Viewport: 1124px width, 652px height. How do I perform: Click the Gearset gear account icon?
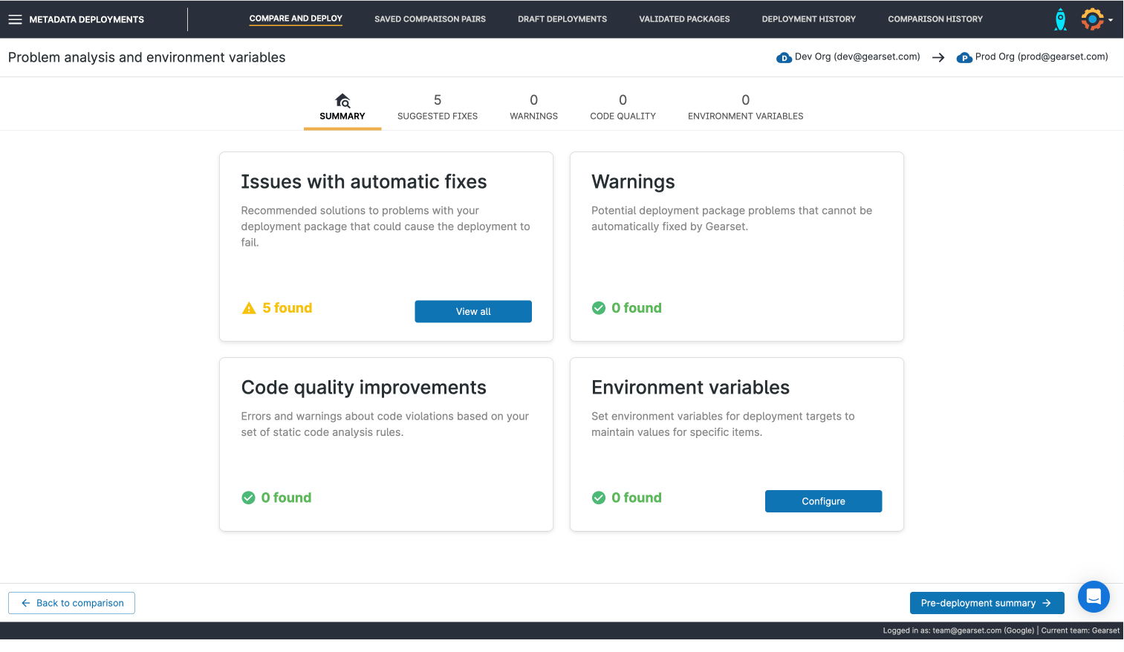pyautogui.click(x=1091, y=19)
